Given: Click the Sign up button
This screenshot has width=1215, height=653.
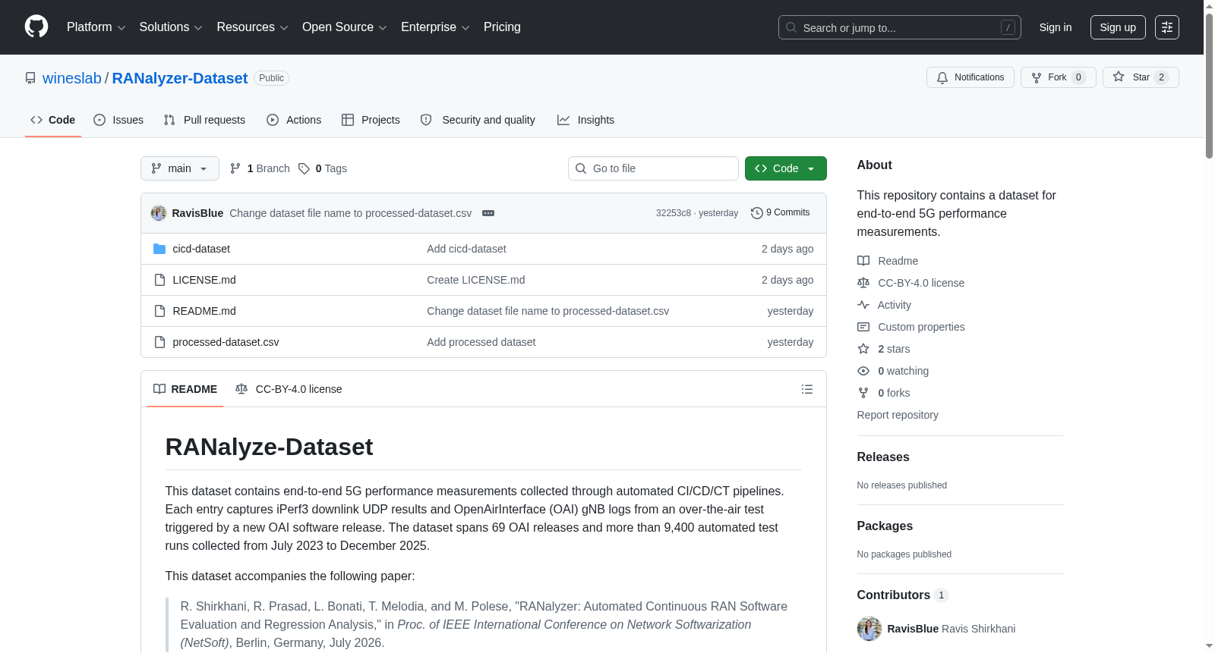Looking at the screenshot, I should [x=1118, y=27].
